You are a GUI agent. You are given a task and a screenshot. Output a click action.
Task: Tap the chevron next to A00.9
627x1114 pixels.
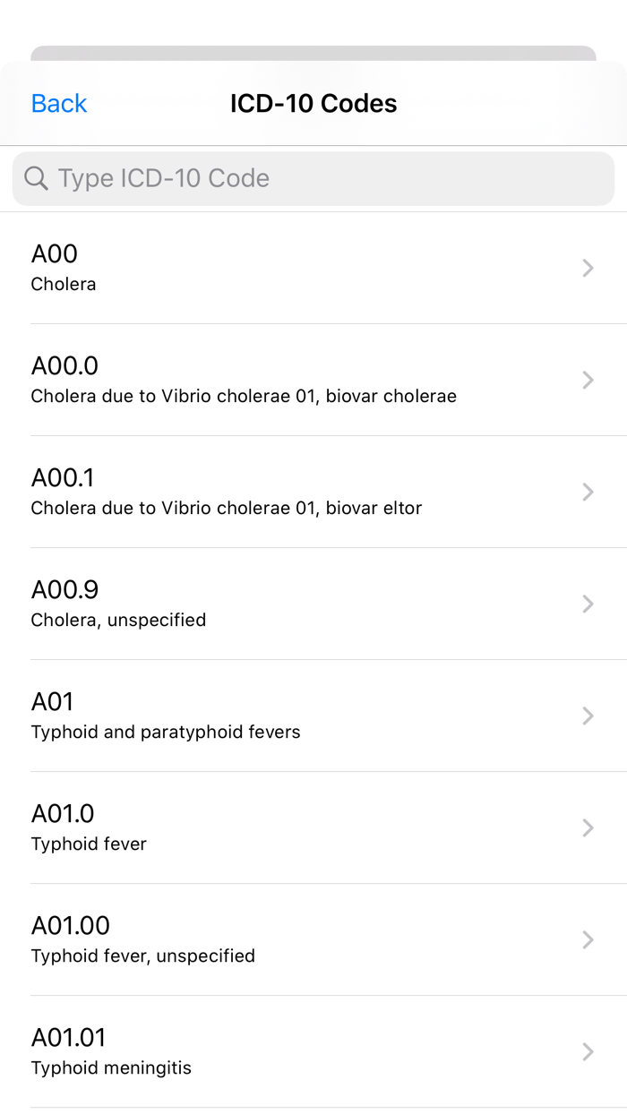[588, 604]
